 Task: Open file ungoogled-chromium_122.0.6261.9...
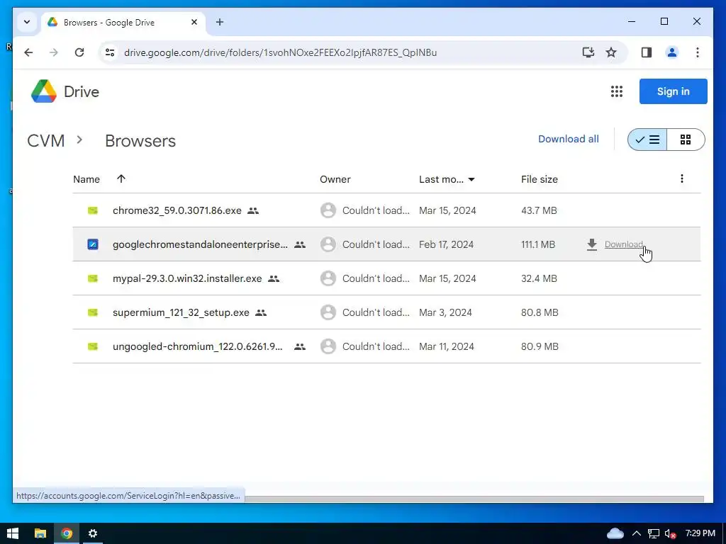pos(197,346)
